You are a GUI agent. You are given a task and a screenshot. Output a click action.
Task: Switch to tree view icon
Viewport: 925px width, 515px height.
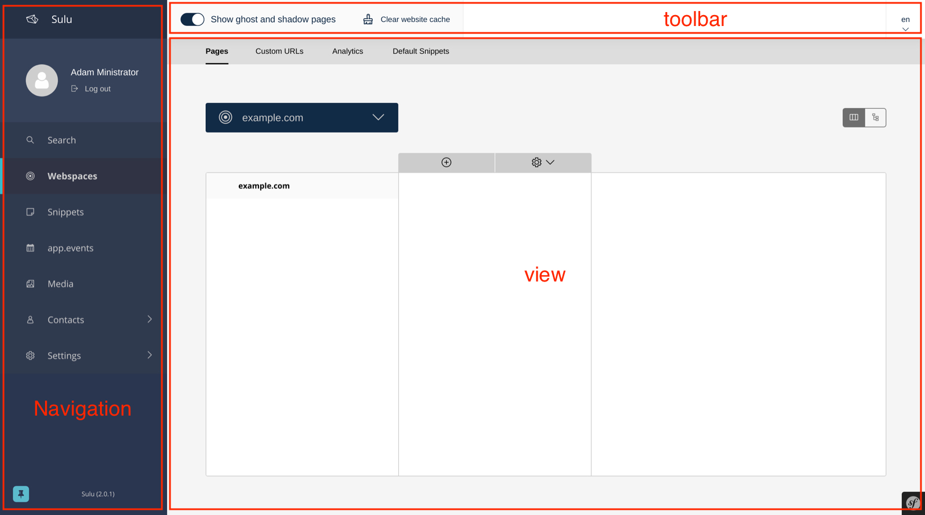[875, 117]
